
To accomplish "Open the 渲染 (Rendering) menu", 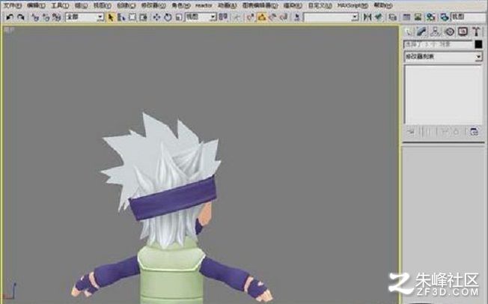I will (293, 5).
